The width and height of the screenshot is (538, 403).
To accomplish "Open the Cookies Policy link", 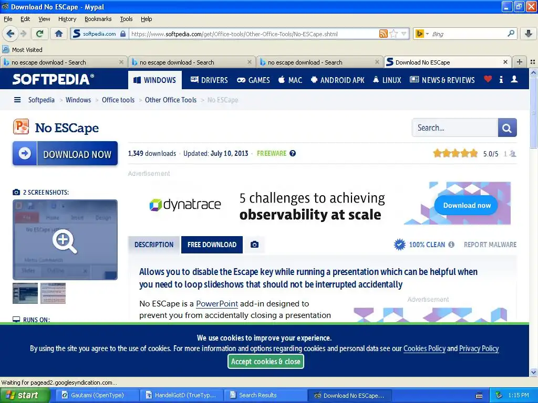I will click(424, 348).
